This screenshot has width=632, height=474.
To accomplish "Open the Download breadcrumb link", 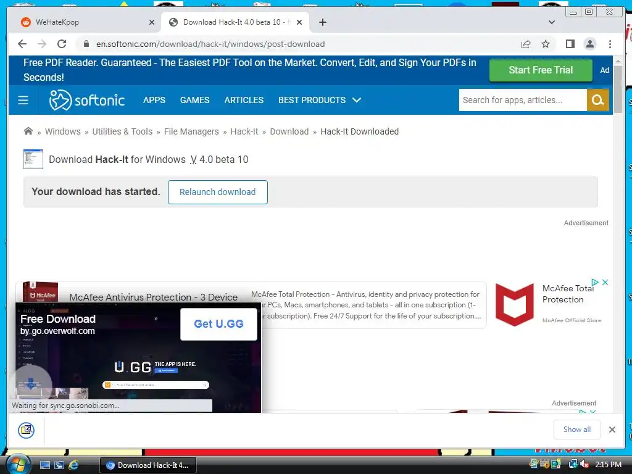I will pyautogui.click(x=289, y=131).
